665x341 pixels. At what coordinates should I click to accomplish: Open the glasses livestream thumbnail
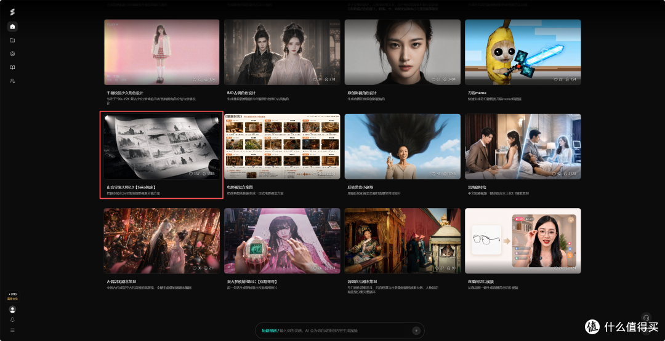click(523, 241)
